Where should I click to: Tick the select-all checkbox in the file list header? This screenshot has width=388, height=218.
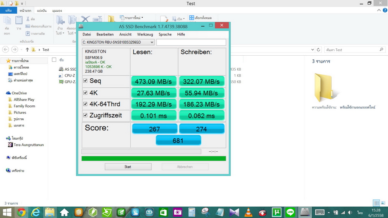coord(54,60)
